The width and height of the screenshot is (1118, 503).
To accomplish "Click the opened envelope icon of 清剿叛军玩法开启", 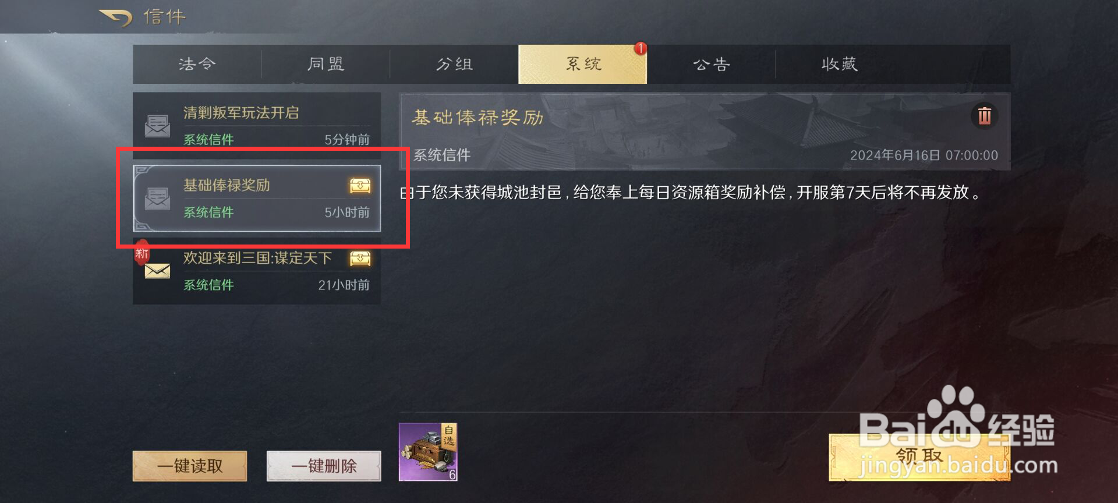I will (x=157, y=126).
